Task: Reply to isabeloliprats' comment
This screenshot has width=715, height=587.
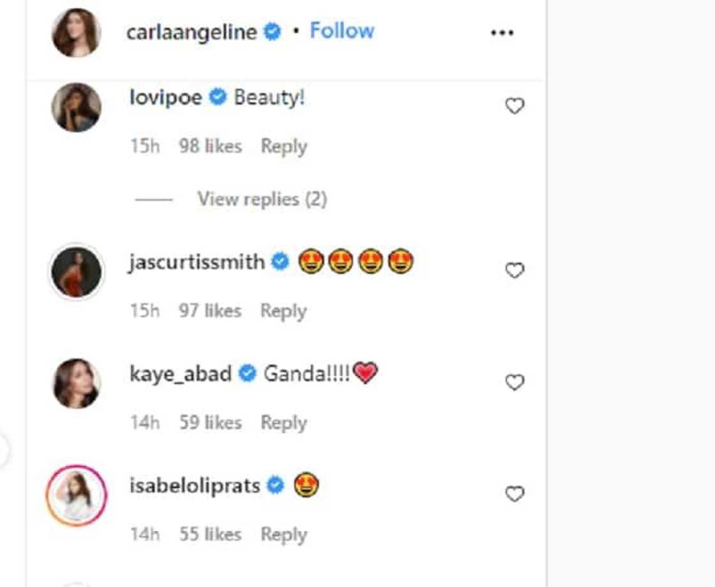Action: coord(283,534)
